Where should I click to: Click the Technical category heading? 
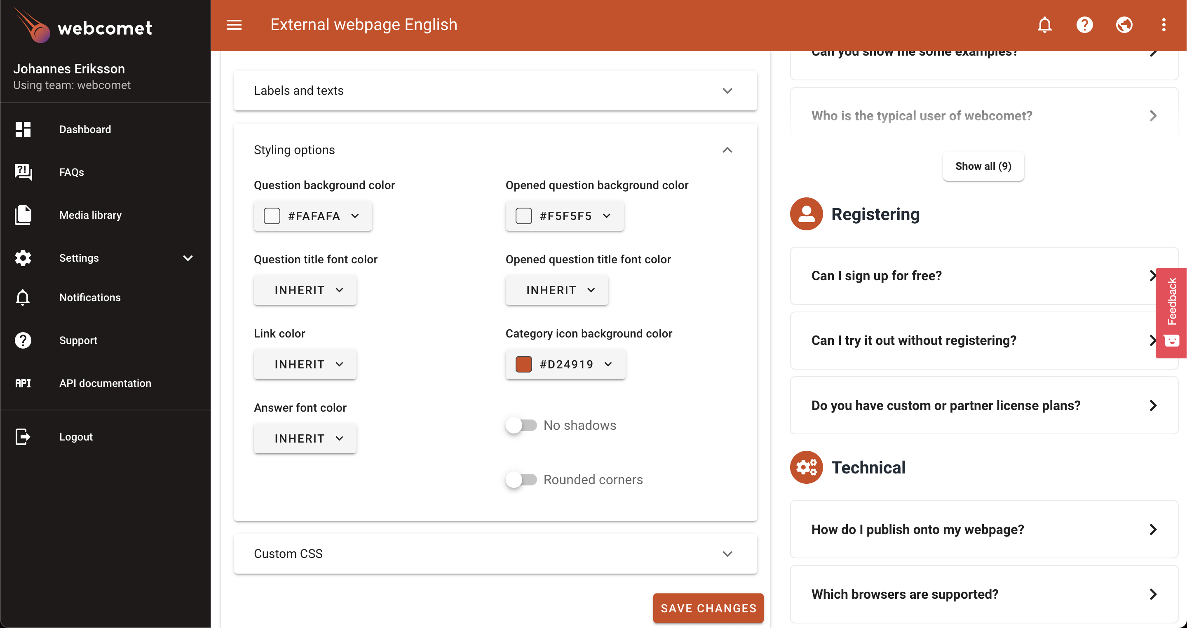(868, 468)
